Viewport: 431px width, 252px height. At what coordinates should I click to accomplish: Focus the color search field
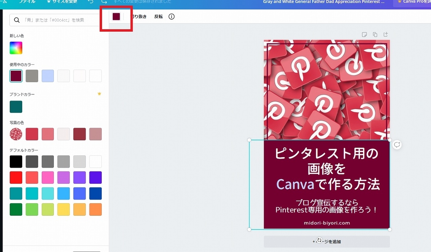[x=56, y=20]
